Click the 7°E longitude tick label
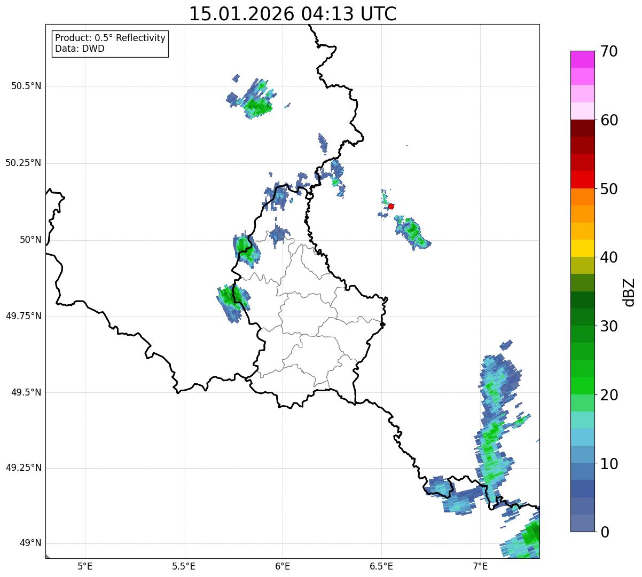This screenshot has width=642, height=577. point(480,566)
